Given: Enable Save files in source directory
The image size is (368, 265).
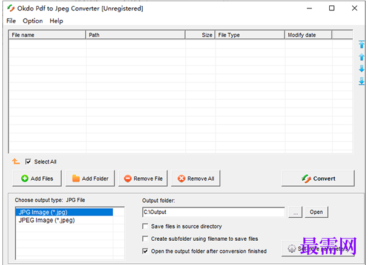Looking at the screenshot, I should tap(145, 226).
